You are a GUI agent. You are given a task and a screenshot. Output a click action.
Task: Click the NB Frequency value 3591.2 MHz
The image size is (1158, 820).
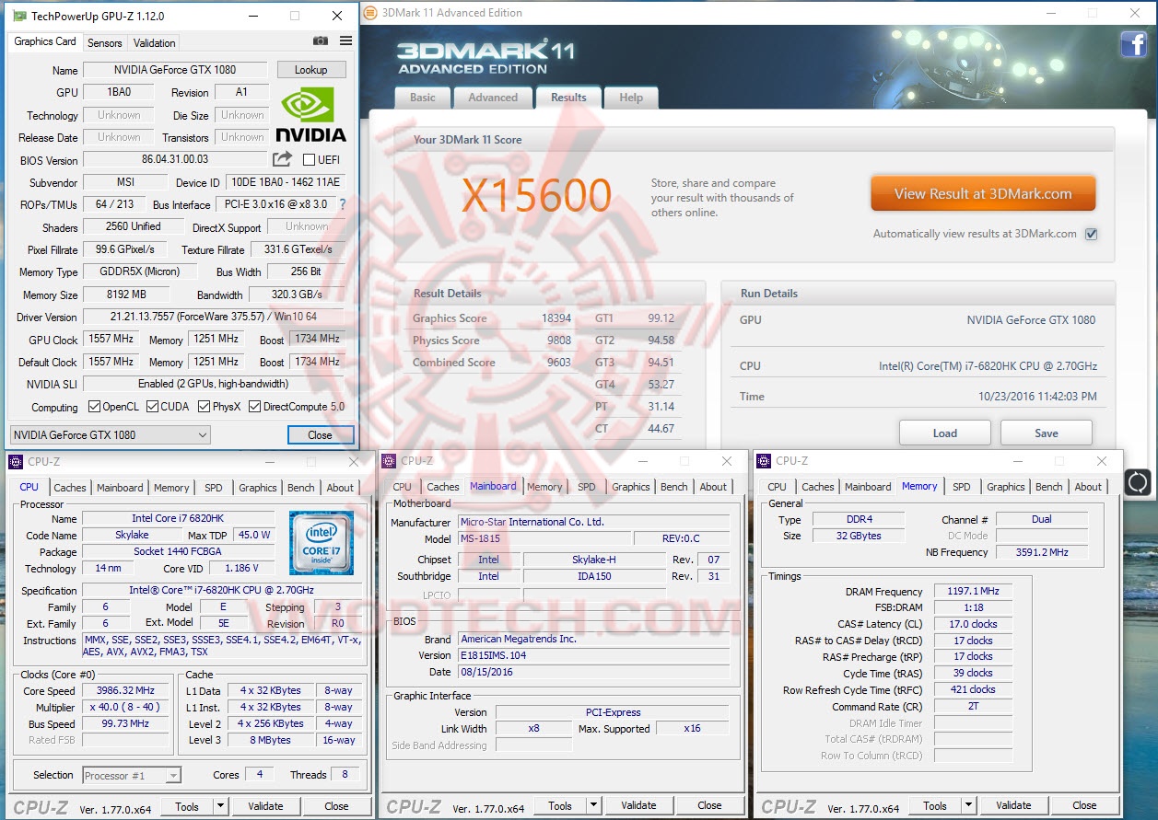(1044, 553)
